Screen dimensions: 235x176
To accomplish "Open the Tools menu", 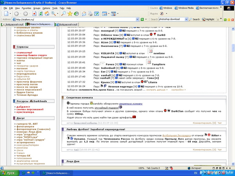I will pyautogui.click(x=55, y=8).
